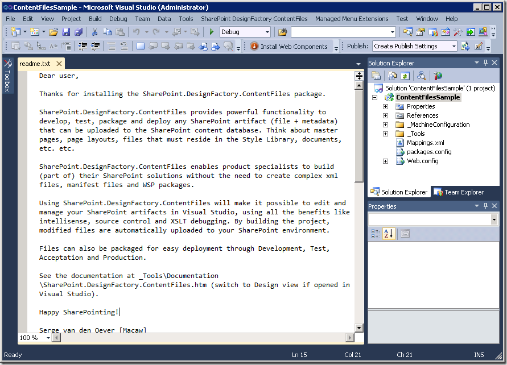Expand the _Tools folder
This screenshot has width=507, height=365.
(385, 134)
